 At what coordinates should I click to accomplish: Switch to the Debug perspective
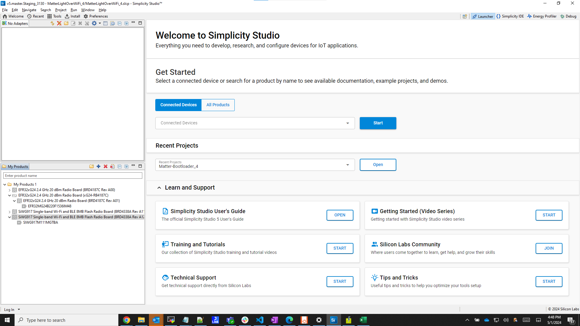568,16
